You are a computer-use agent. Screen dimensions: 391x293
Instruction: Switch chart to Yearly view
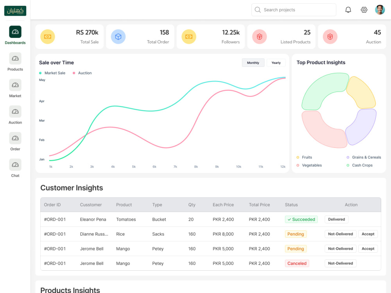click(x=276, y=63)
